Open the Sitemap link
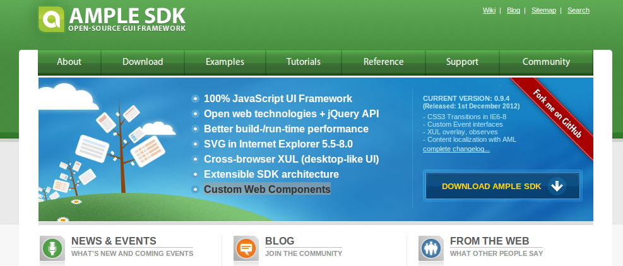 click(543, 10)
